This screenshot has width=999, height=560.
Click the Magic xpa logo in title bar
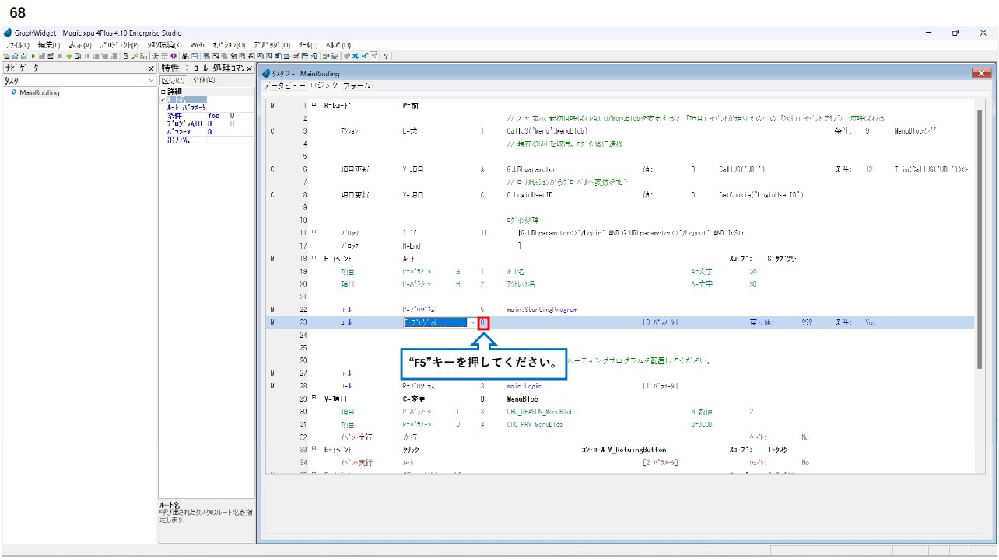coord(8,33)
